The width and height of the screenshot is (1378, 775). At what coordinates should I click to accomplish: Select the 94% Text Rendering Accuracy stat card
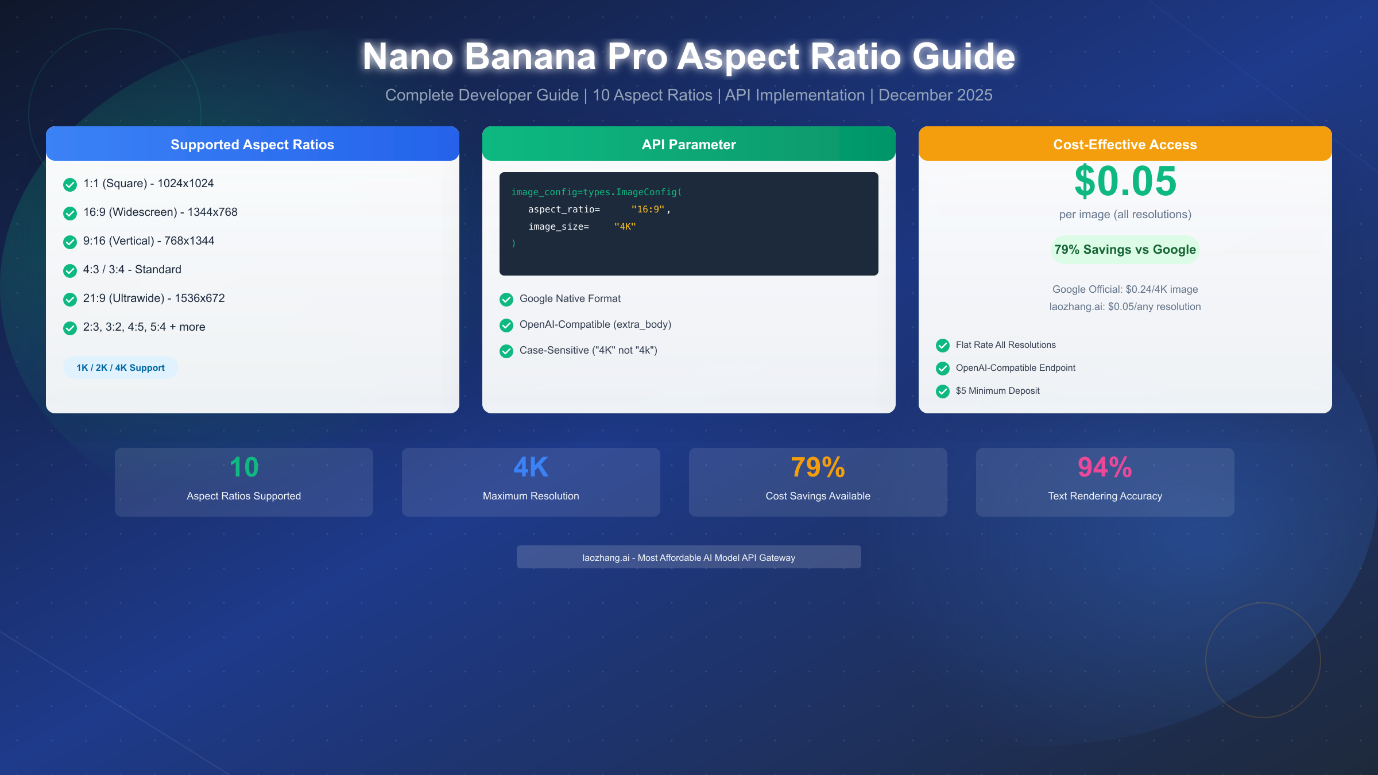tap(1104, 482)
